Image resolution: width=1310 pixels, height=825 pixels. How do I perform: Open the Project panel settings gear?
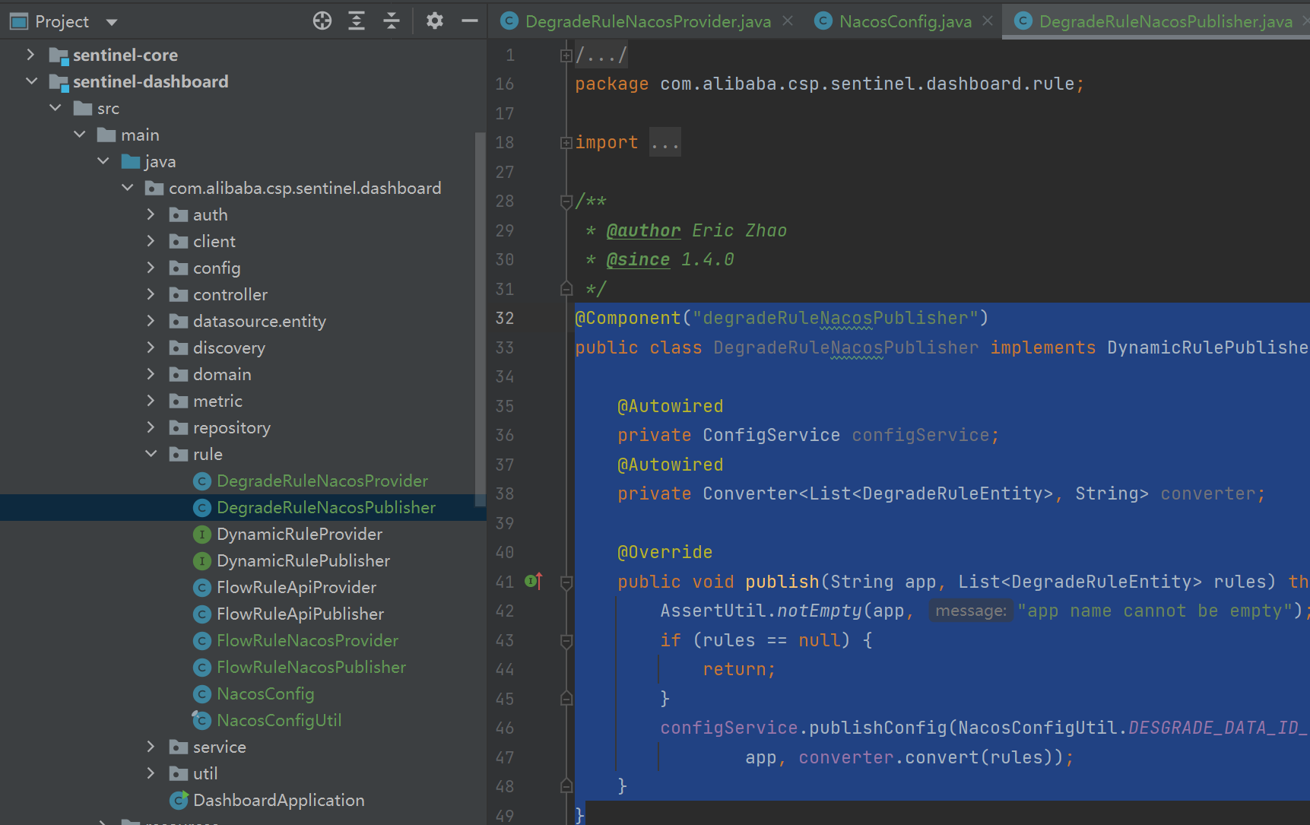[435, 21]
